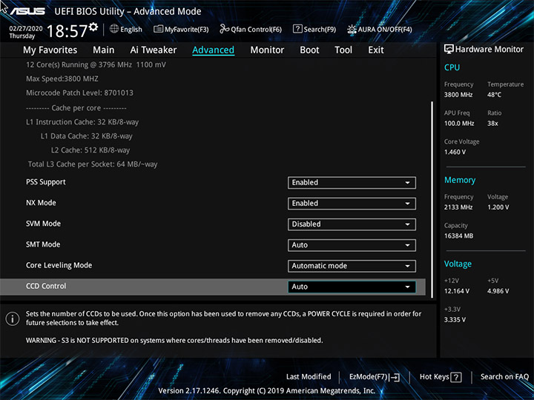Click the 12.164 V value
Screen dimensions: 534x400
[x=457, y=291]
